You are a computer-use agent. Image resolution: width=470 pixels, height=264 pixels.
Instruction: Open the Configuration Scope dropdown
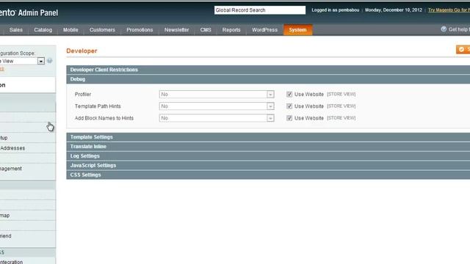22,61
